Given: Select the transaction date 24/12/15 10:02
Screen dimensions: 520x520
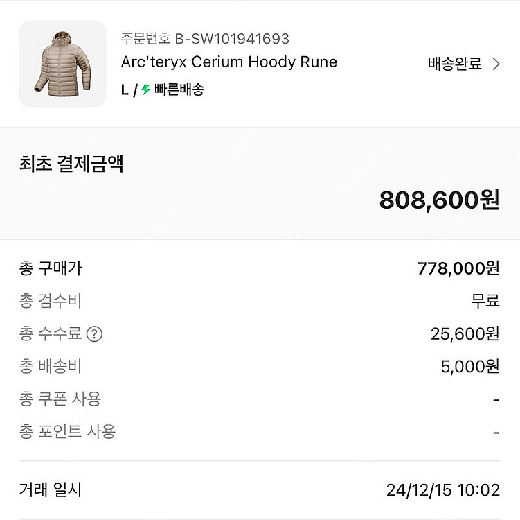Looking at the screenshot, I should tap(442, 491).
